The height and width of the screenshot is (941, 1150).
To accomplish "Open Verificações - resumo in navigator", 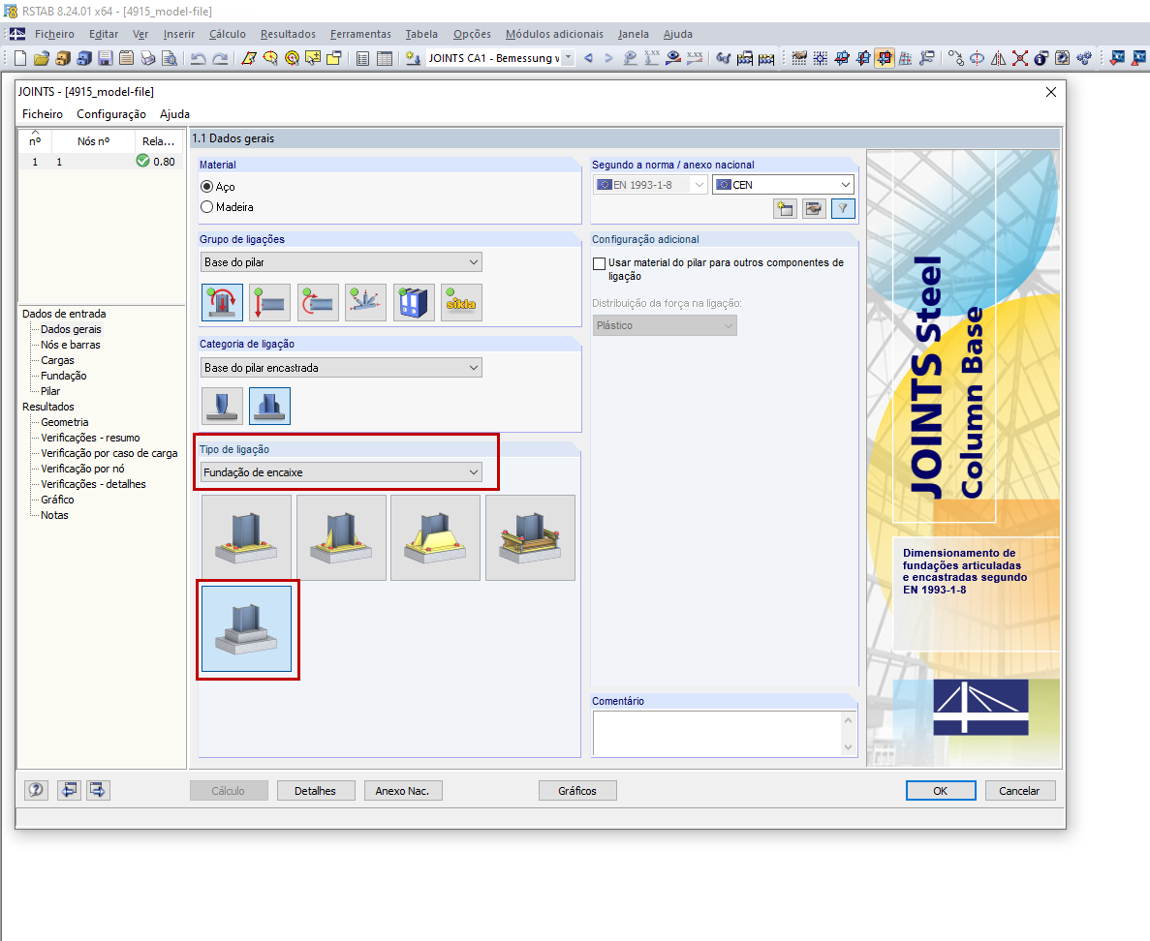I will [x=90, y=438].
